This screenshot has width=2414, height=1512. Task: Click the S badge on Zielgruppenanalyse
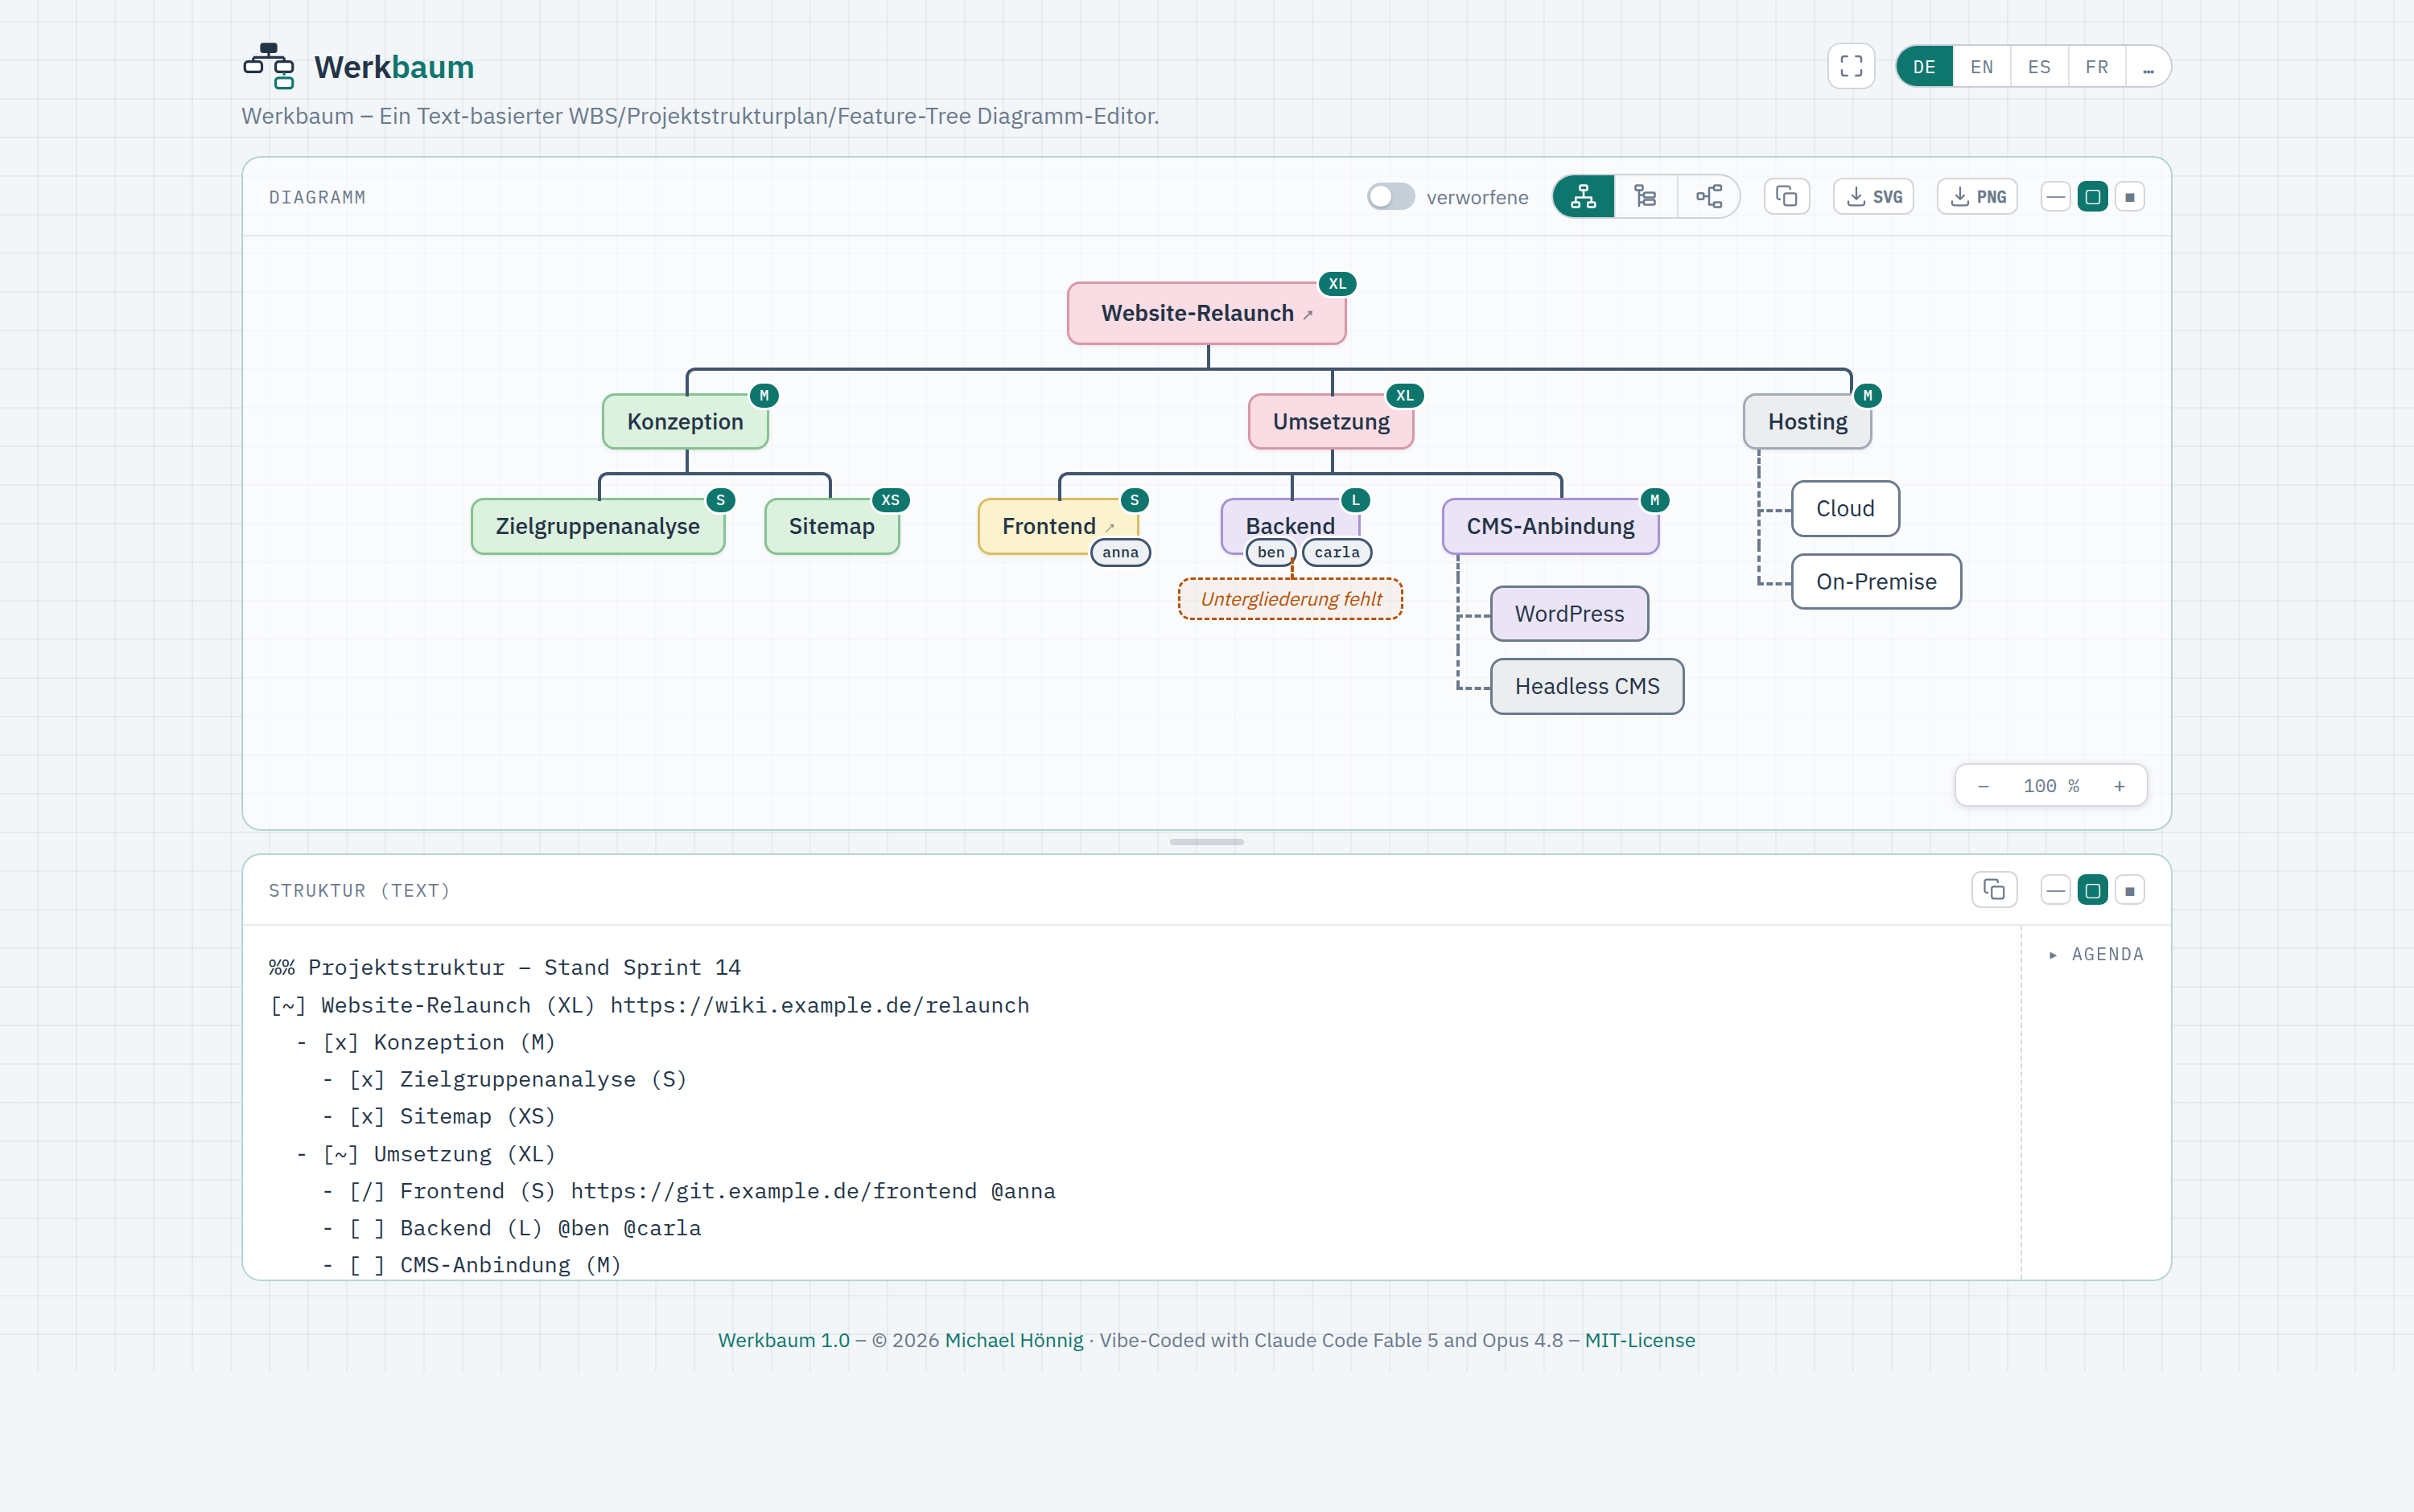pos(720,500)
